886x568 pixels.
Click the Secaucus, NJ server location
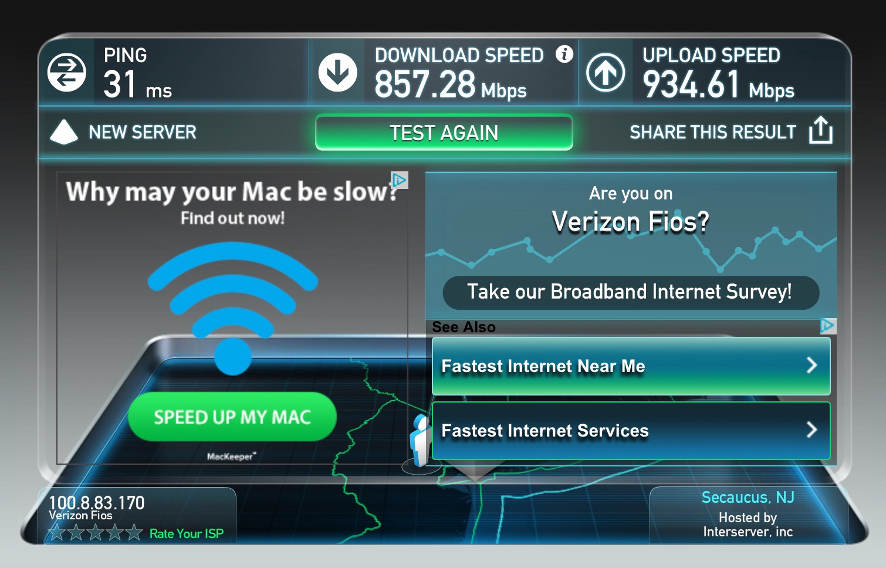[748, 497]
